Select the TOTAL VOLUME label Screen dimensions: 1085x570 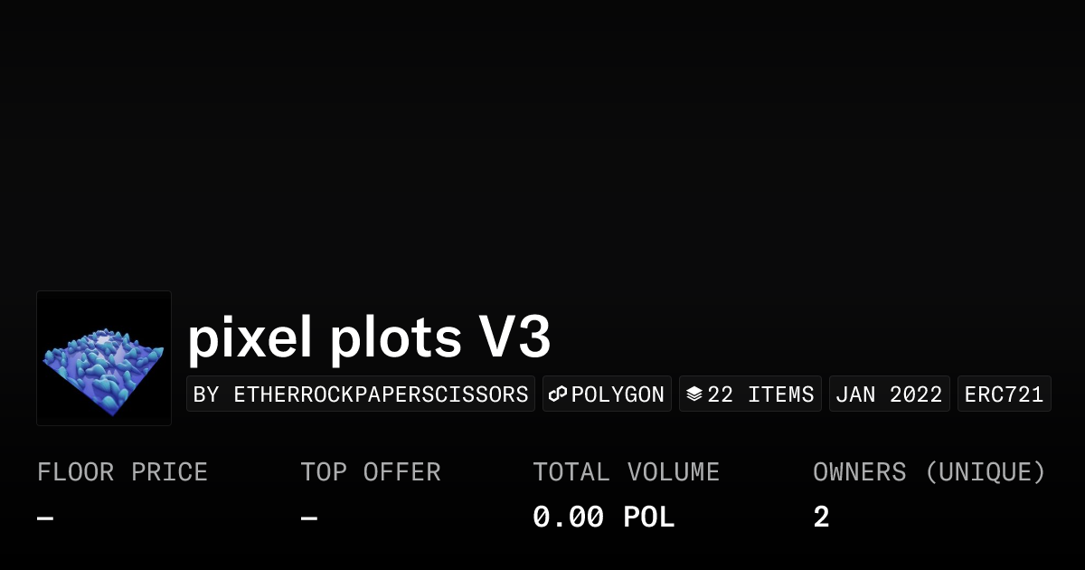626,472
